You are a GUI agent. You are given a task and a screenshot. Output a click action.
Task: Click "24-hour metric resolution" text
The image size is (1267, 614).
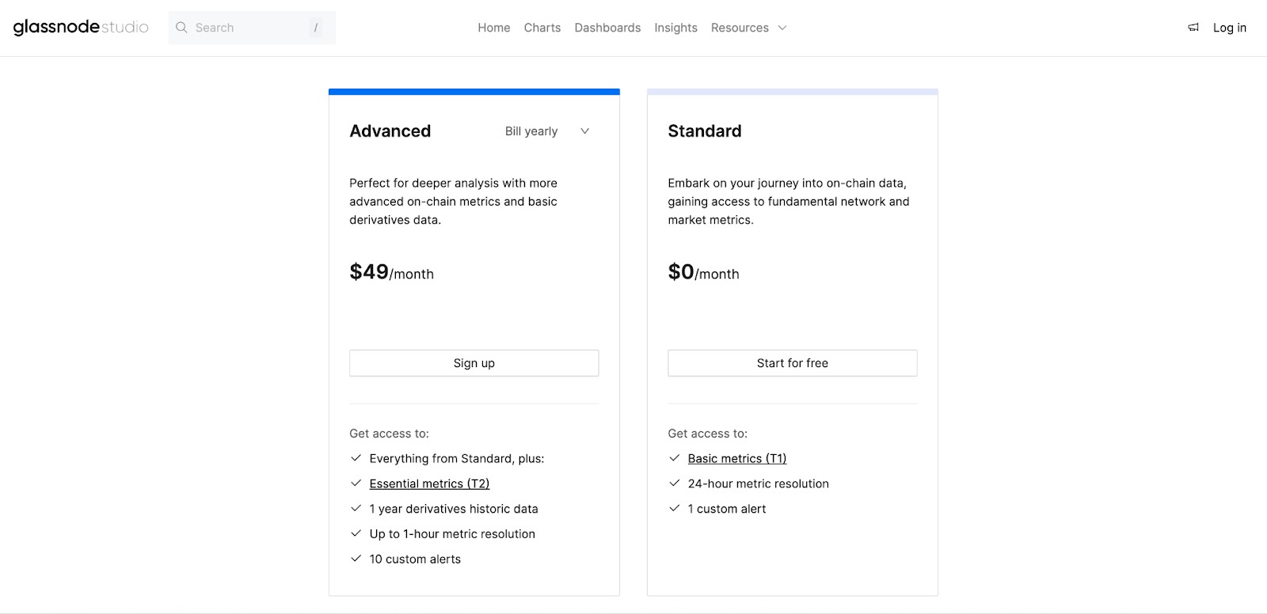point(759,483)
